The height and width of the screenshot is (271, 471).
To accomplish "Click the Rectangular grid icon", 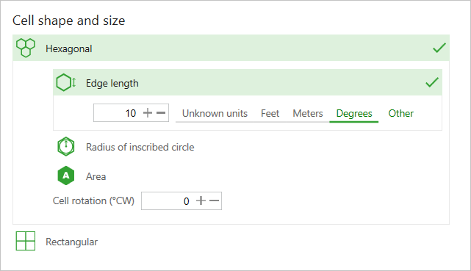I will [x=26, y=241].
